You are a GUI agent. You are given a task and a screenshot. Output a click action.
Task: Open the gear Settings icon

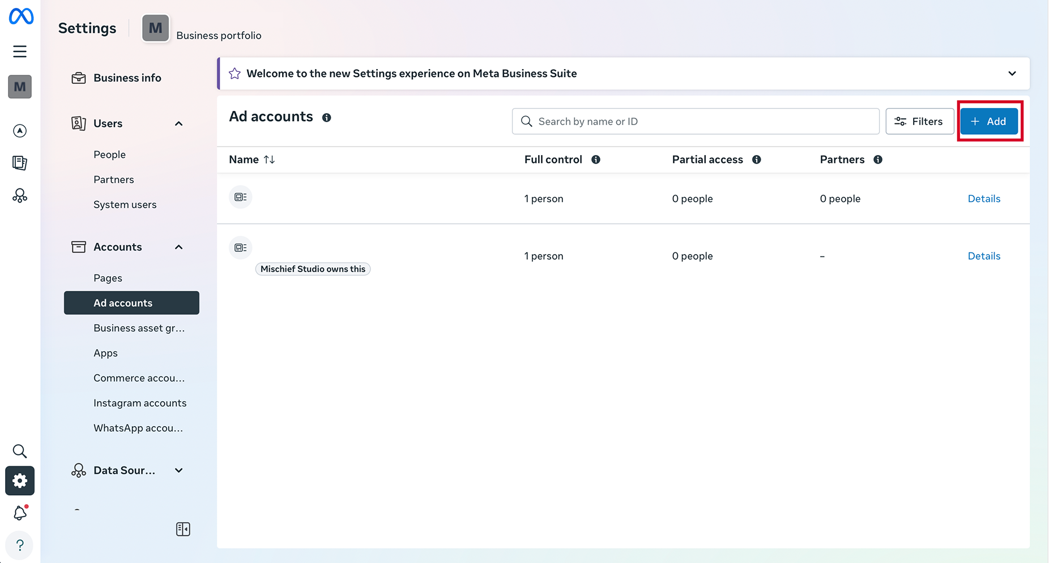pos(20,481)
